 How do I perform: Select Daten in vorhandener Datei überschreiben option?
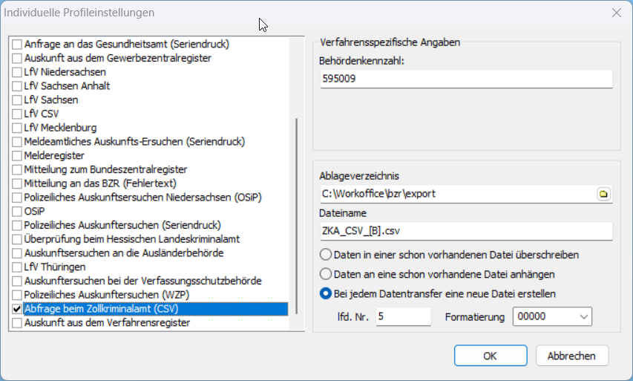click(x=325, y=255)
